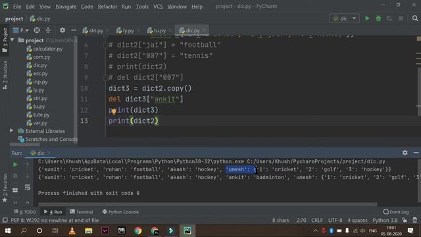
Task: Click Run tool window button at bottom
Action: [53, 212]
